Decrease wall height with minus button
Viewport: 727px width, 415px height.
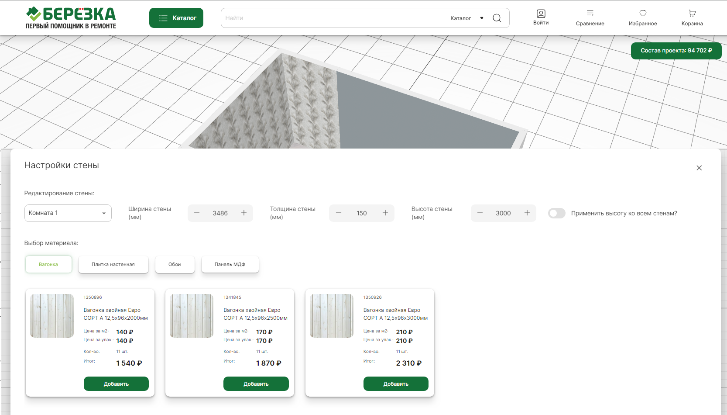point(480,213)
